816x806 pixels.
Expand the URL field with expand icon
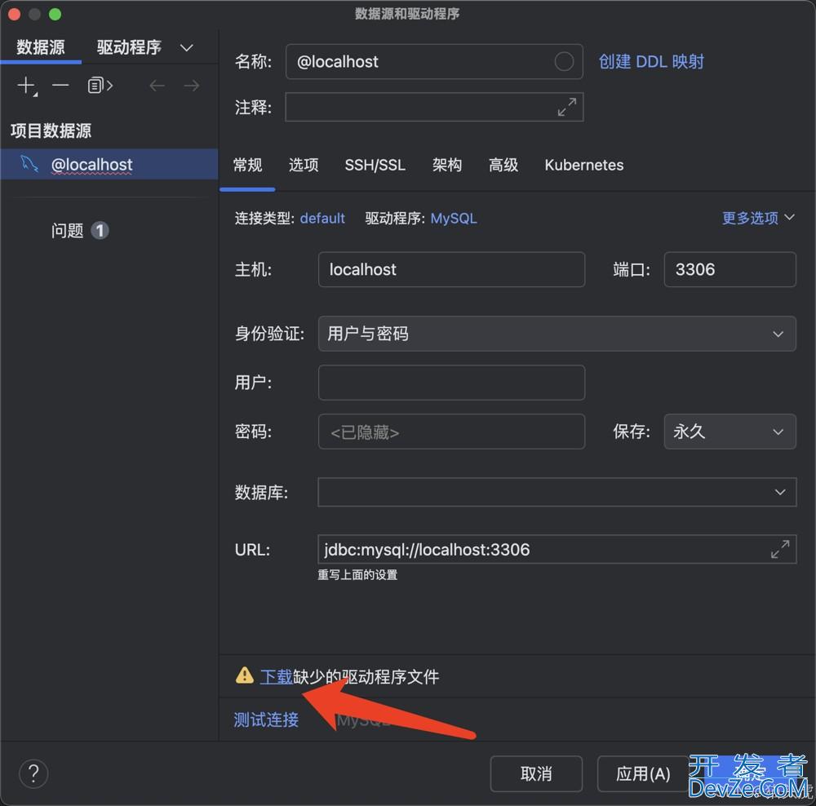780,550
